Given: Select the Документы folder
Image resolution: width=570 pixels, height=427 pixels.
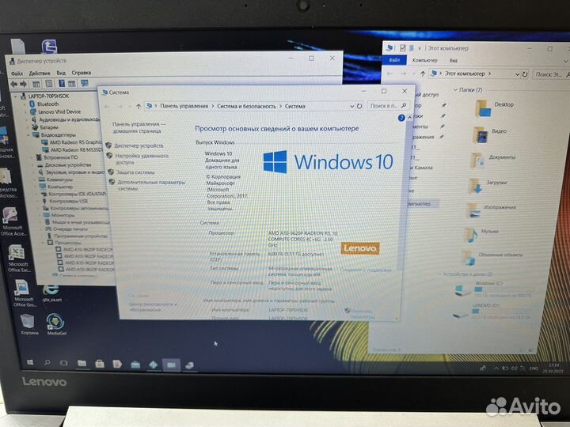Looking at the screenshot, I should [x=493, y=161].
